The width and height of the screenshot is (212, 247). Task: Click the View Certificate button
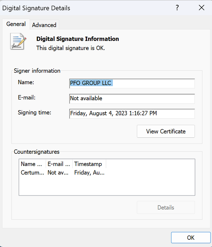pyautogui.click(x=166, y=131)
